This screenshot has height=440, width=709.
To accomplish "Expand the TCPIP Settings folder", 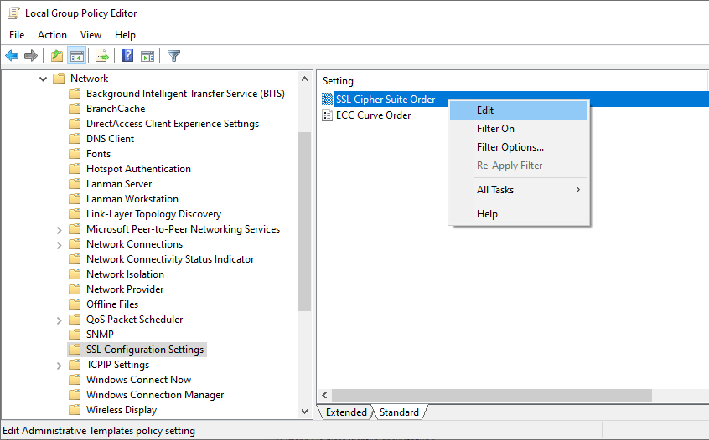I will pyautogui.click(x=59, y=365).
